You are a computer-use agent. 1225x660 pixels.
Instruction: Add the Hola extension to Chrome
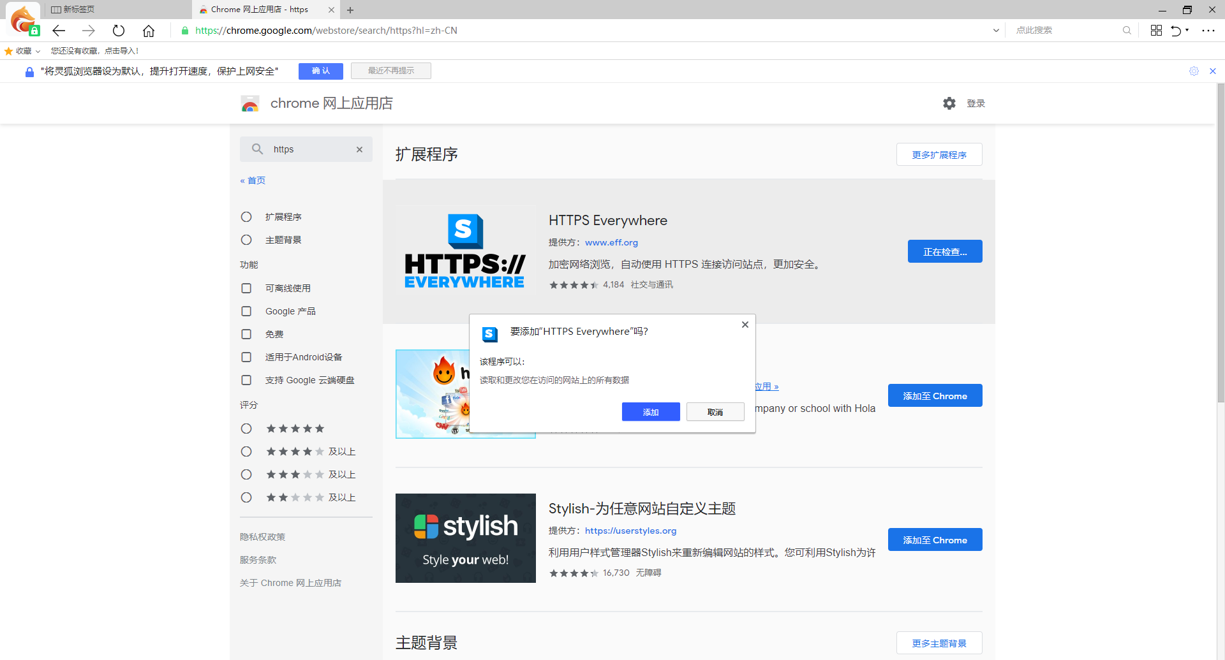935,395
